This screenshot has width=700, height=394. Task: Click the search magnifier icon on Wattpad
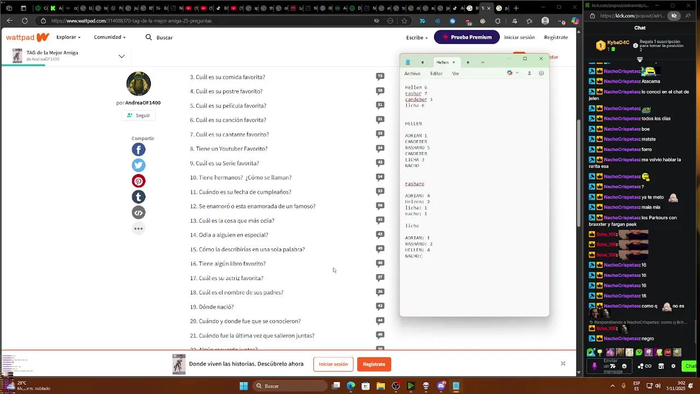[149, 37]
